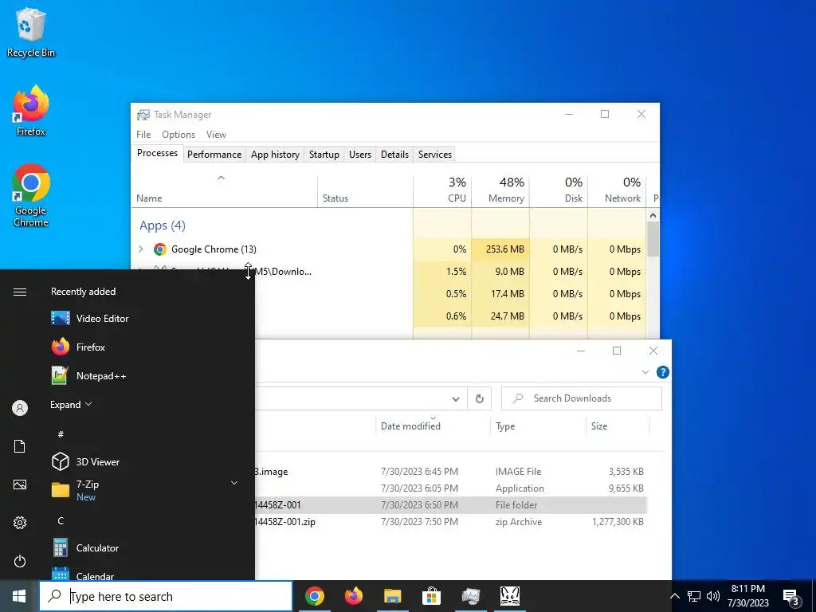Open the Options menu in Task Manager
Viewport: 816px width, 612px height.
point(178,134)
